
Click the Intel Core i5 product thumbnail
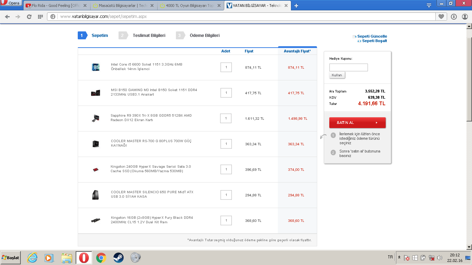[96, 67]
